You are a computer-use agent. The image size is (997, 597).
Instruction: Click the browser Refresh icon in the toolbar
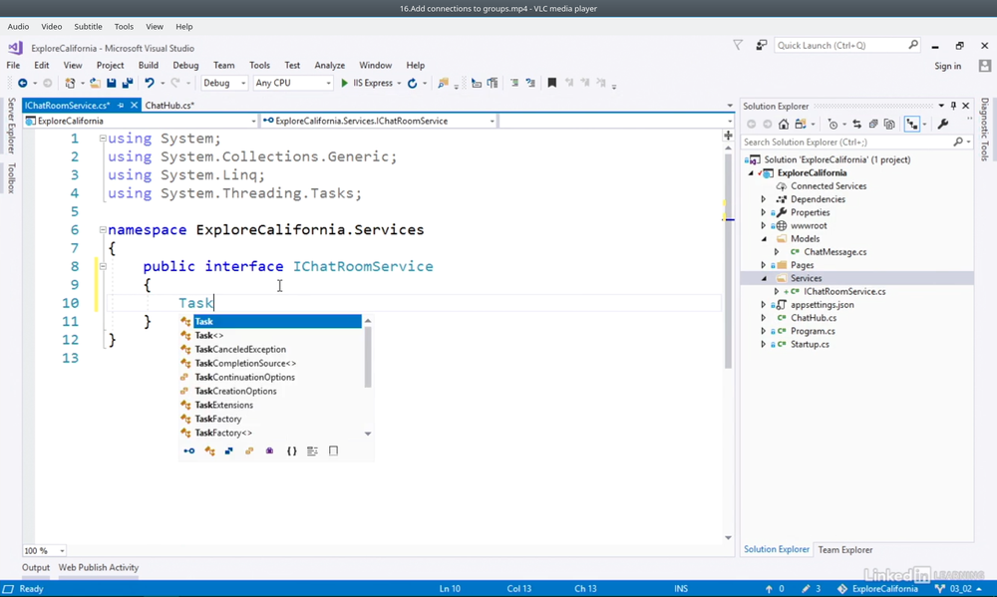click(412, 84)
